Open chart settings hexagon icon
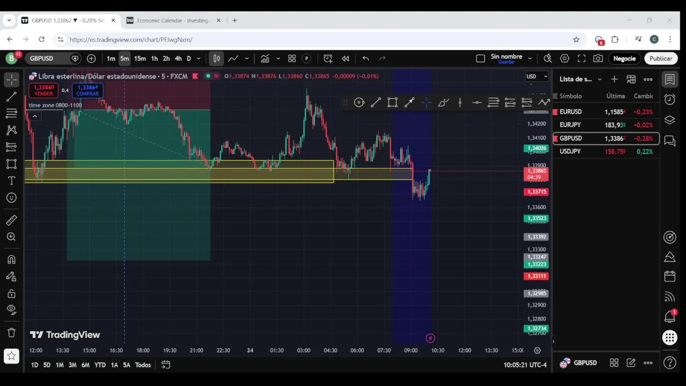 point(564,58)
